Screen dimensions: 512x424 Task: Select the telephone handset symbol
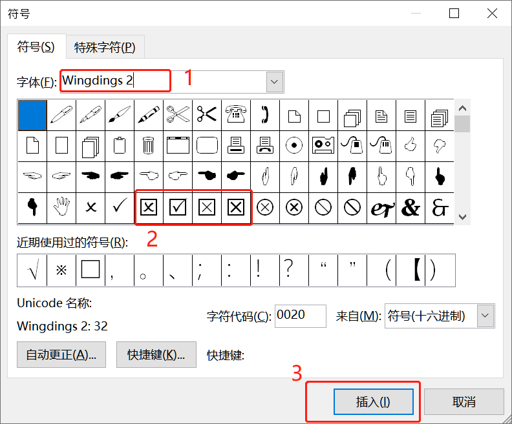pos(265,116)
